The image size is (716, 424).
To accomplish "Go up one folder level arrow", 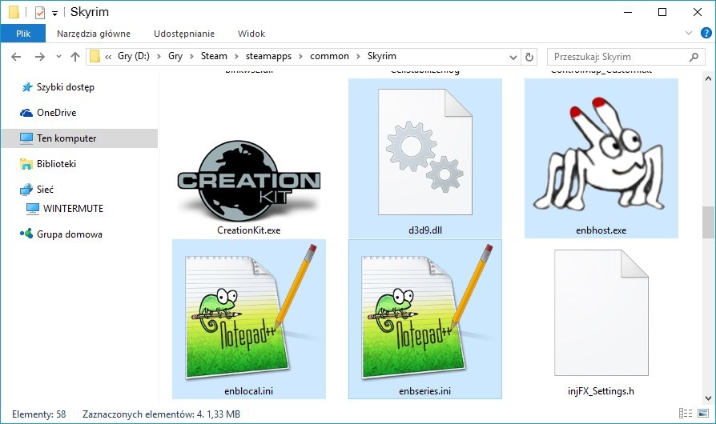I will click(75, 57).
